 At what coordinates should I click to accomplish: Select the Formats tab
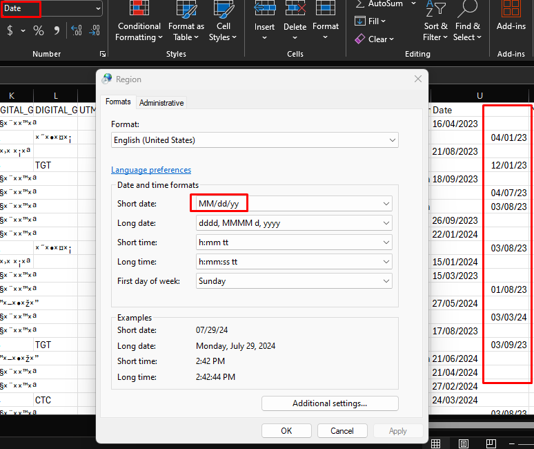tap(118, 102)
